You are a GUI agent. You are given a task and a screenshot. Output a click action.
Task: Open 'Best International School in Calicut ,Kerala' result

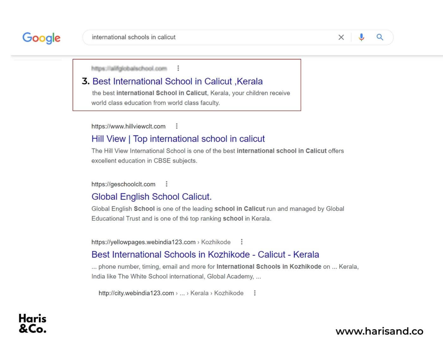click(x=178, y=81)
